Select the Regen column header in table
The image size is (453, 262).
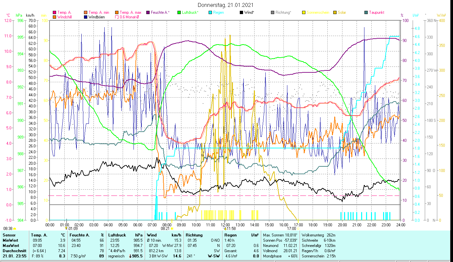[x=230, y=235]
